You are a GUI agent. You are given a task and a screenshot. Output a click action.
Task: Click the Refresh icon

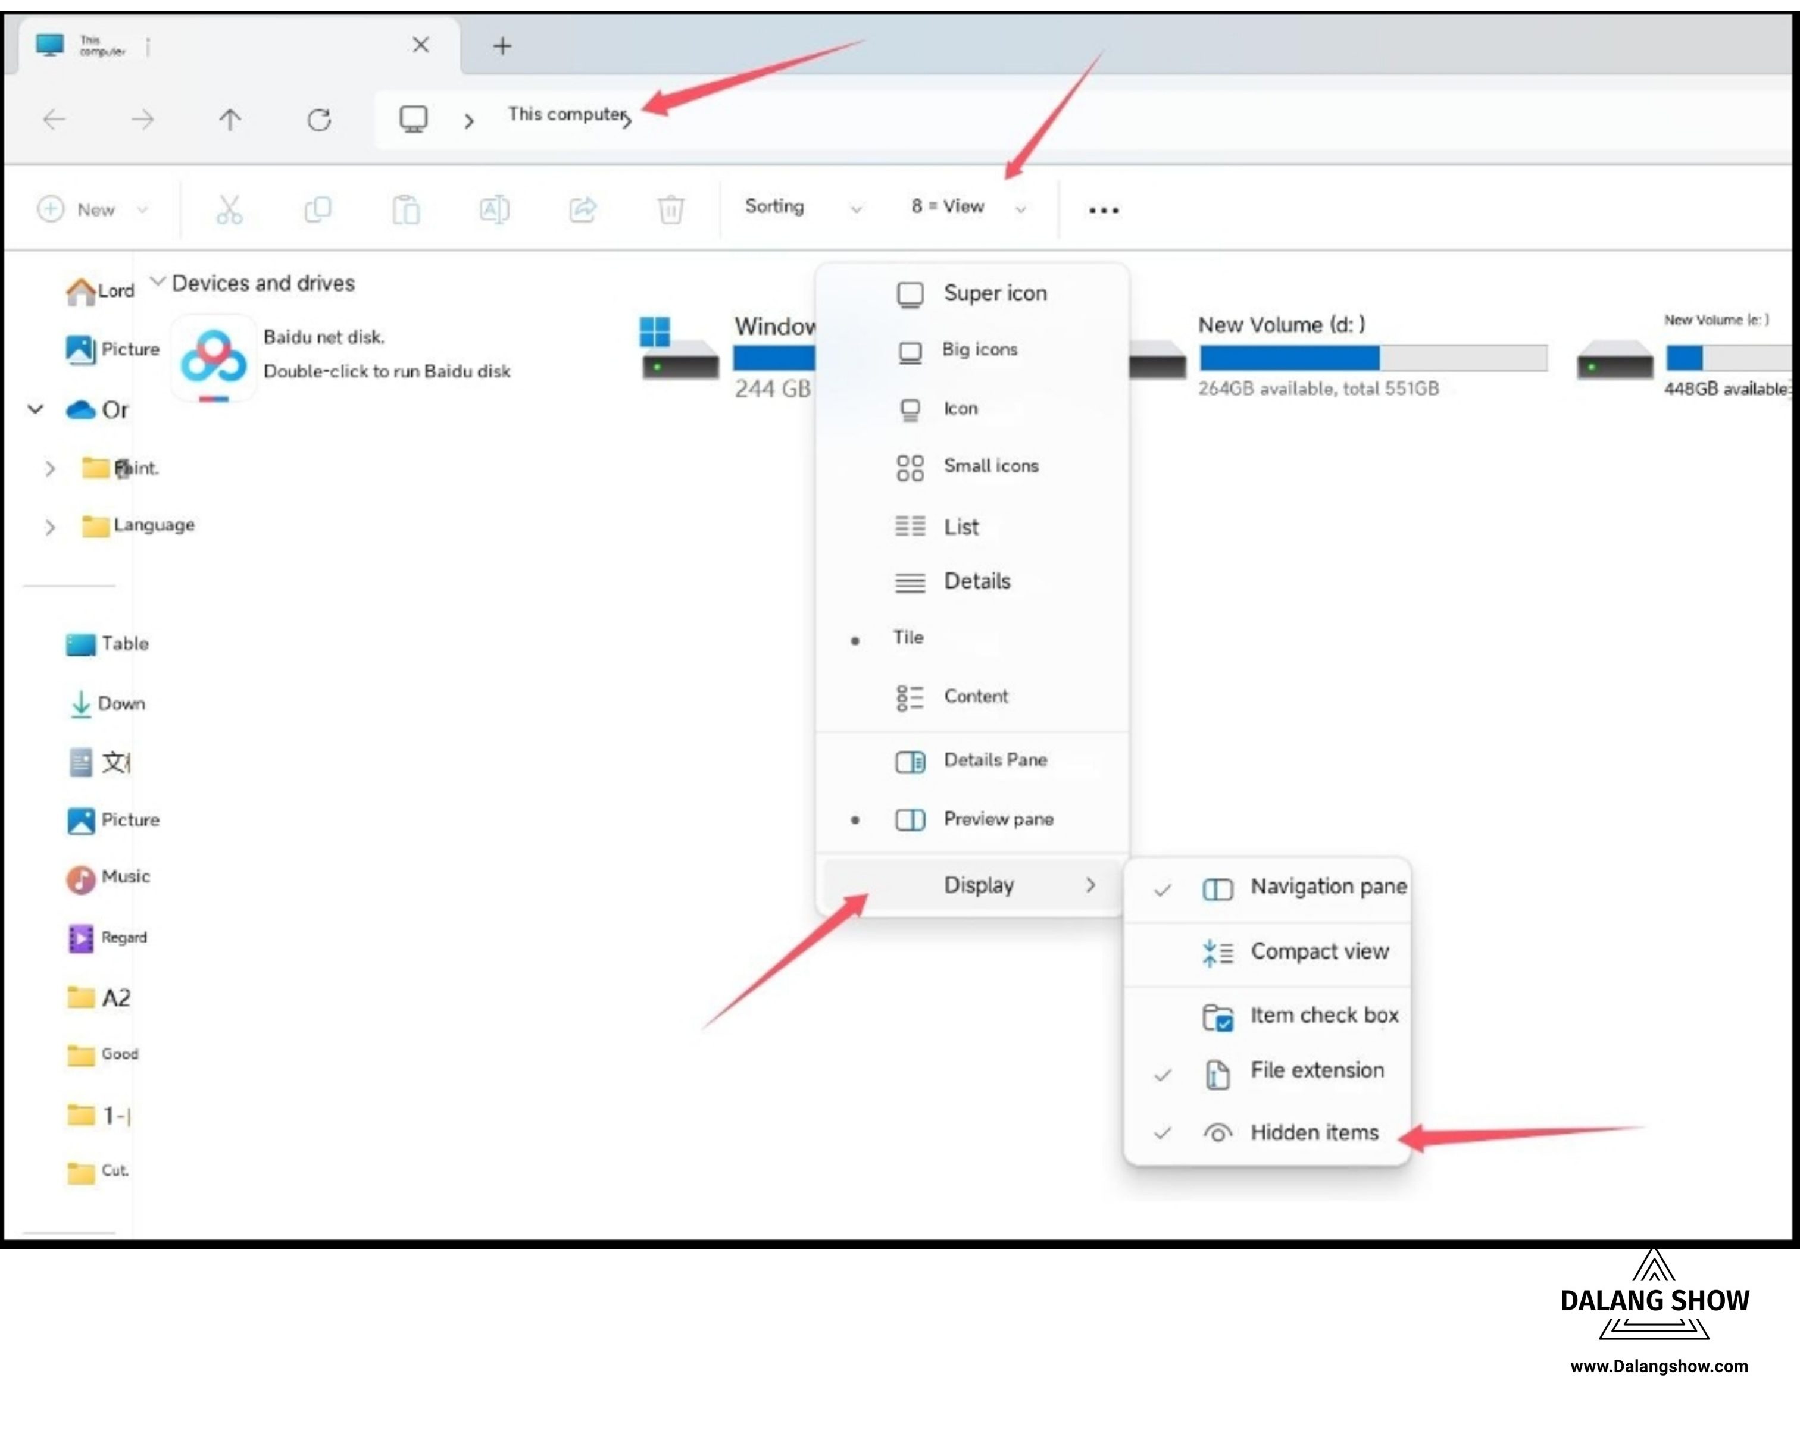tap(319, 120)
